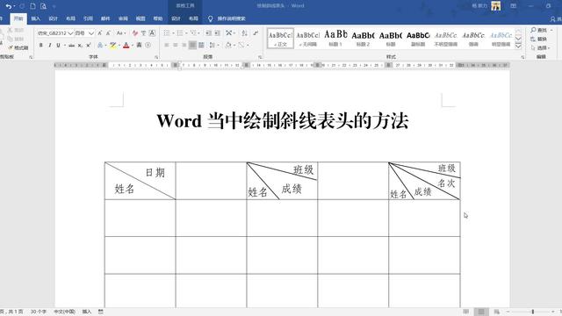Toggle Superscript formatting
The width and height of the screenshot is (562, 316).
pyautogui.click(x=89, y=45)
